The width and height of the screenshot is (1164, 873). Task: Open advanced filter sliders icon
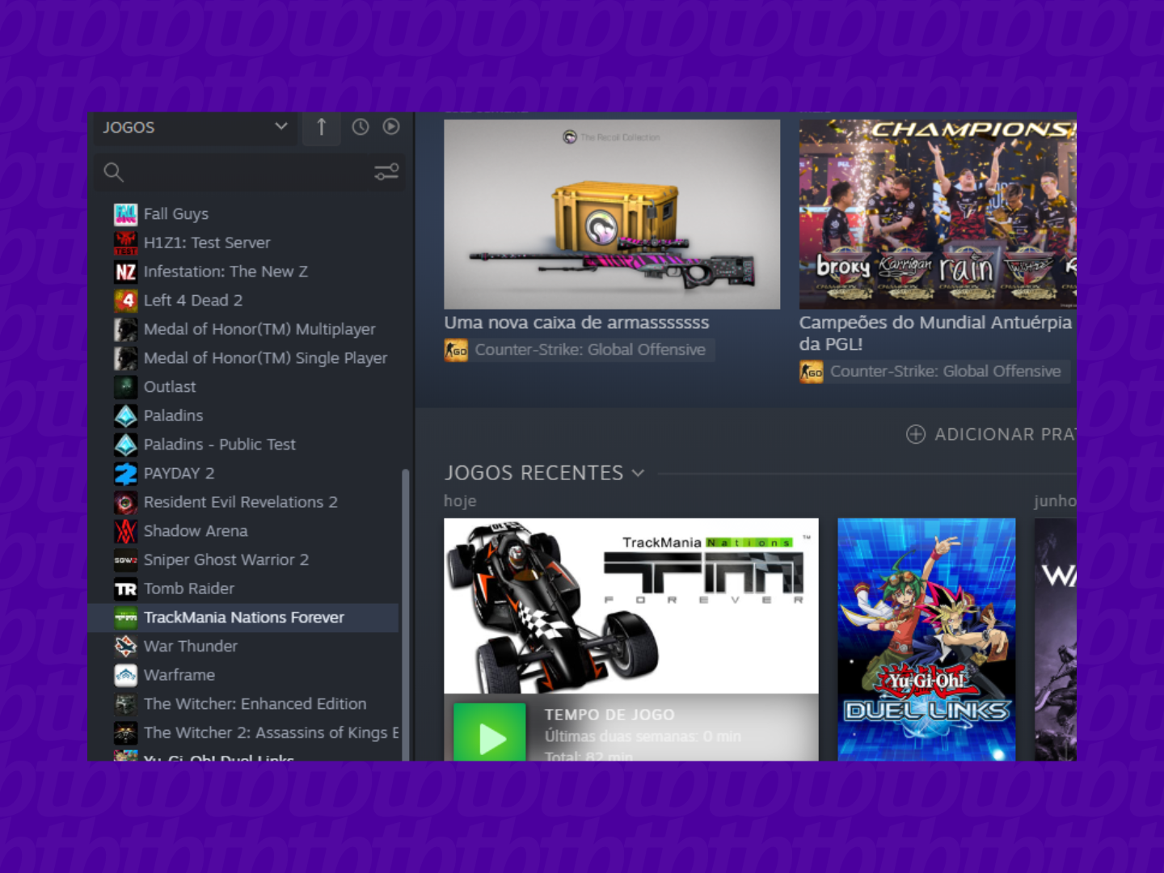(386, 171)
